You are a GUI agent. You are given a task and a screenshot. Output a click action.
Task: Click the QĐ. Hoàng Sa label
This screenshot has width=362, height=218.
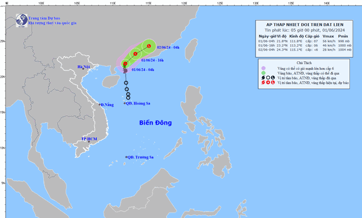(138, 103)
